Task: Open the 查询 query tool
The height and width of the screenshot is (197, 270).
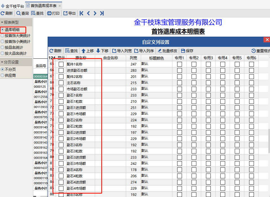Action: [x=23, y=13]
